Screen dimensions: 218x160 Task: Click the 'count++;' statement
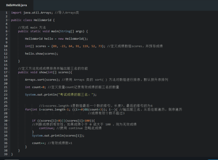coord(39,143)
